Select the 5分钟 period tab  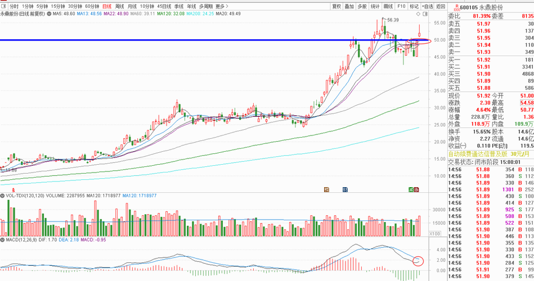pos(42,7)
